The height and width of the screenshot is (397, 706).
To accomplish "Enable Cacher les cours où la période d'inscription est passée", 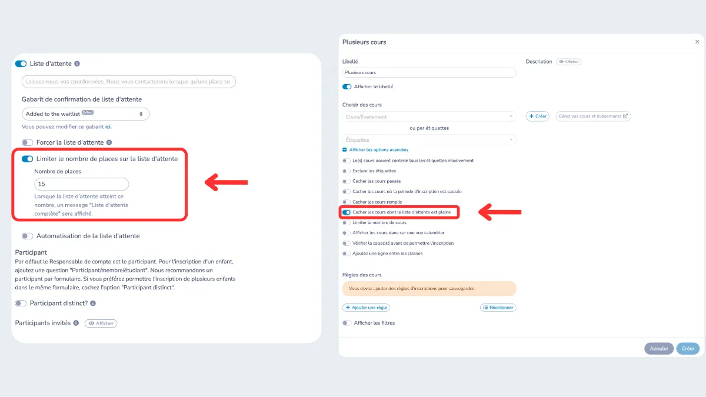I will pos(347,191).
